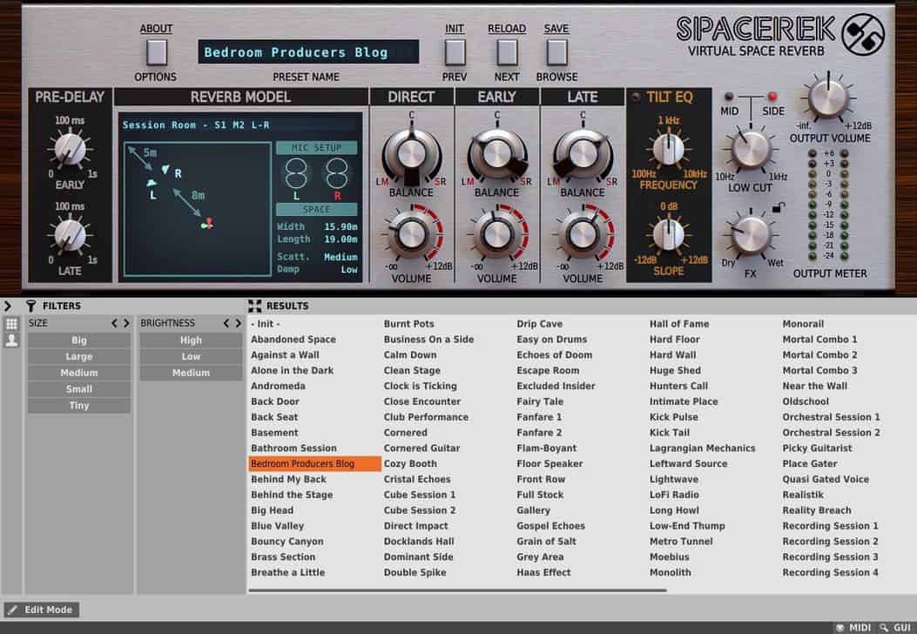Toggle the Tilt EQ power LED
The height and width of the screenshot is (634, 917).
637,97
